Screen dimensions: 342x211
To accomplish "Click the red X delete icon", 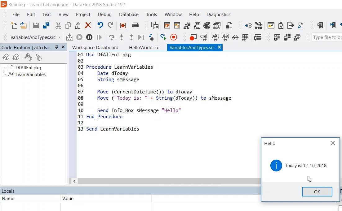I will (88, 25).
